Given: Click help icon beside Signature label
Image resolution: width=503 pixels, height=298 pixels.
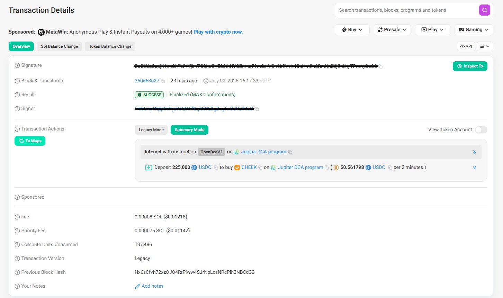Looking at the screenshot, I should click(x=17, y=65).
